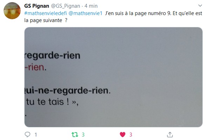This screenshot has height=140, width=207.
Task: Click the GS Pignan display name
Action: (36, 6)
